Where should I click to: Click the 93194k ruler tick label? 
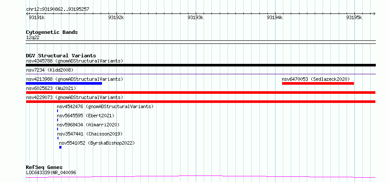click(275, 17)
